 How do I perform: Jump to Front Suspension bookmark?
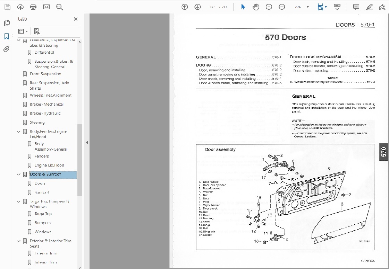pyautogui.click(x=45, y=74)
